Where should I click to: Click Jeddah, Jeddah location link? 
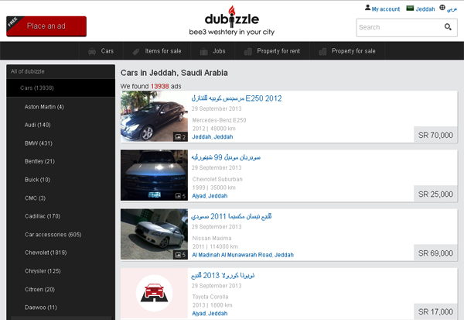click(x=213, y=136)
